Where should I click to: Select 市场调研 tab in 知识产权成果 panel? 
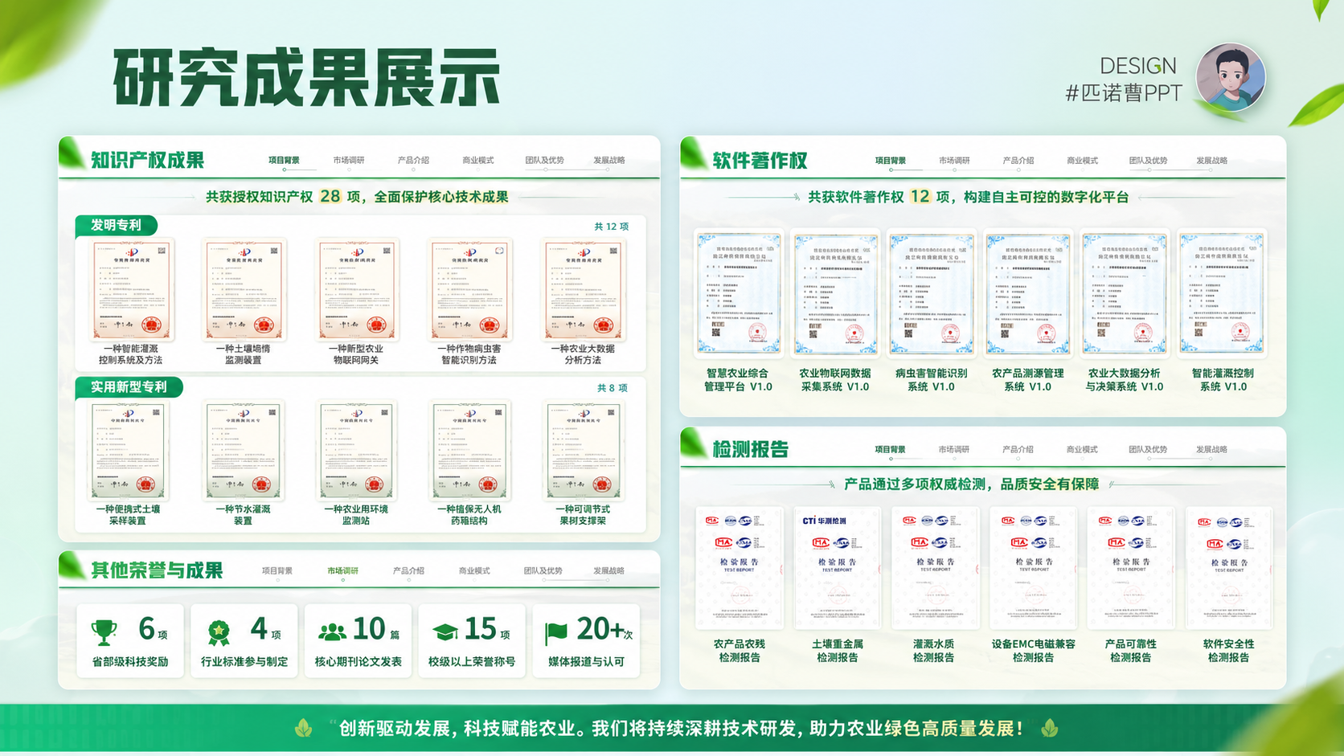pos(349,161)
